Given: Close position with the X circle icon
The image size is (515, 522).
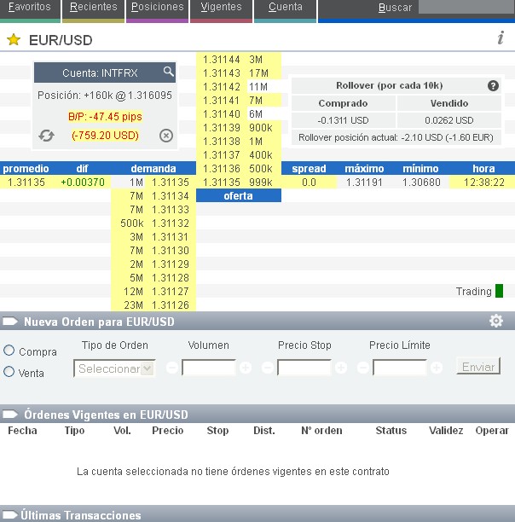Looking at the screenshot, I should click(166, 136).
